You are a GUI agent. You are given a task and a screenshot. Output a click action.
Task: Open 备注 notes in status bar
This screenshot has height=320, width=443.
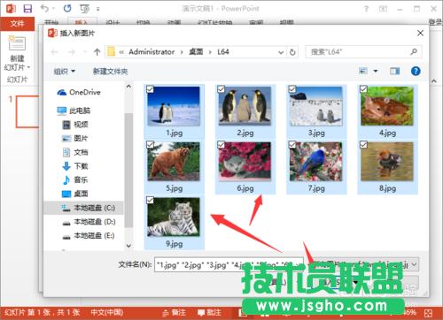(x=175, y=313)
